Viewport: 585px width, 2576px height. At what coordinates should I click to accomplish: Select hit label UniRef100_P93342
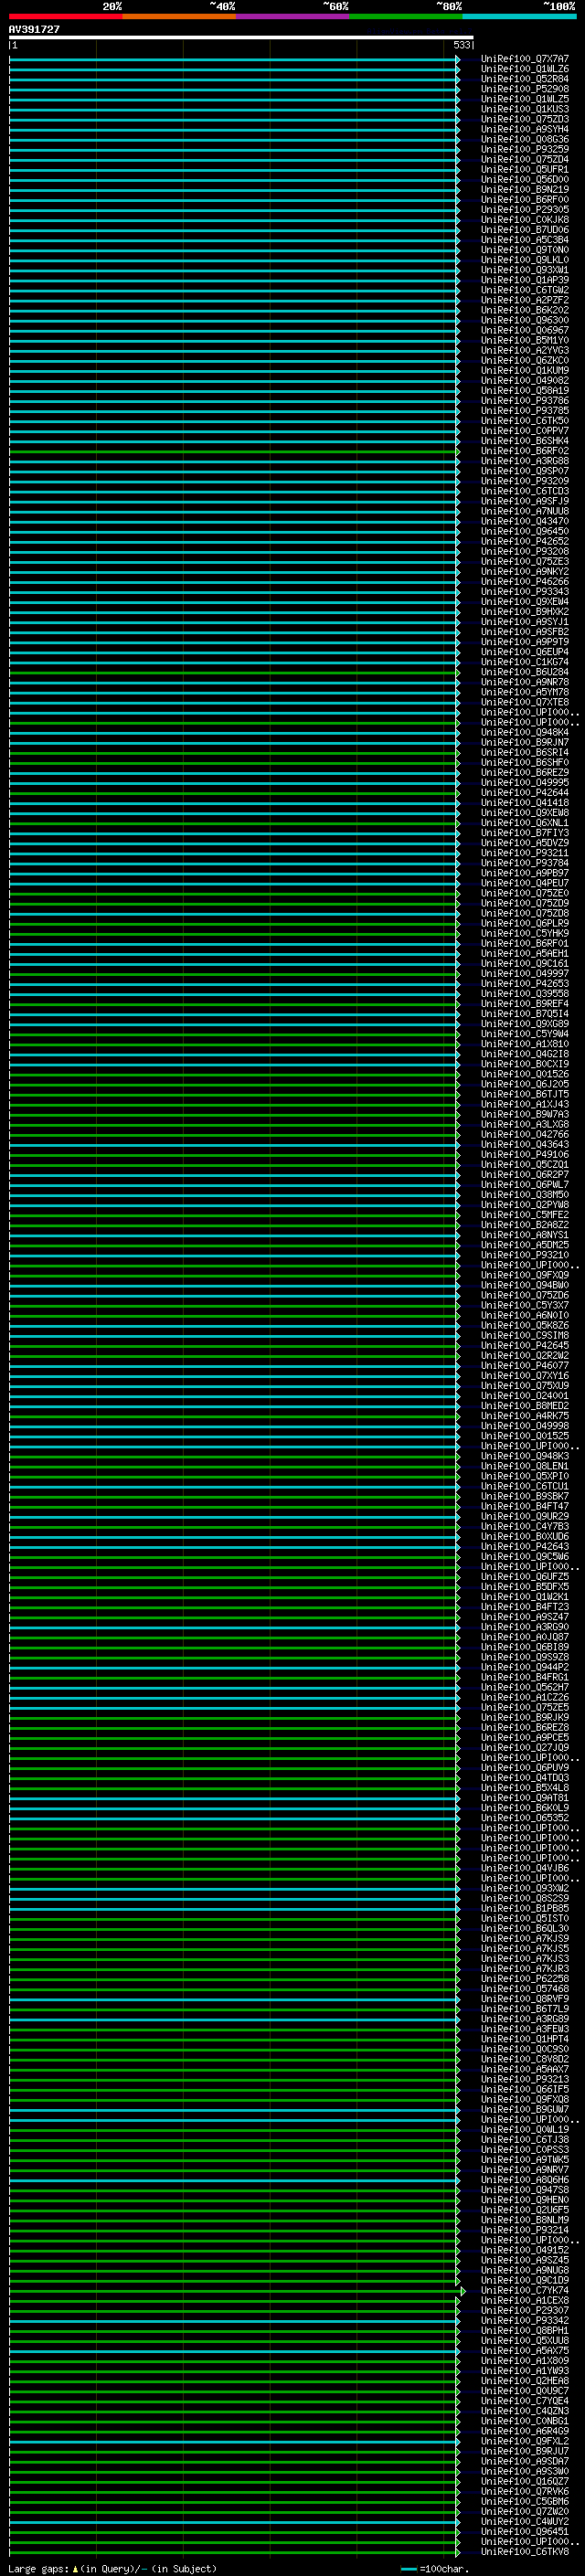coord(525,2320)
